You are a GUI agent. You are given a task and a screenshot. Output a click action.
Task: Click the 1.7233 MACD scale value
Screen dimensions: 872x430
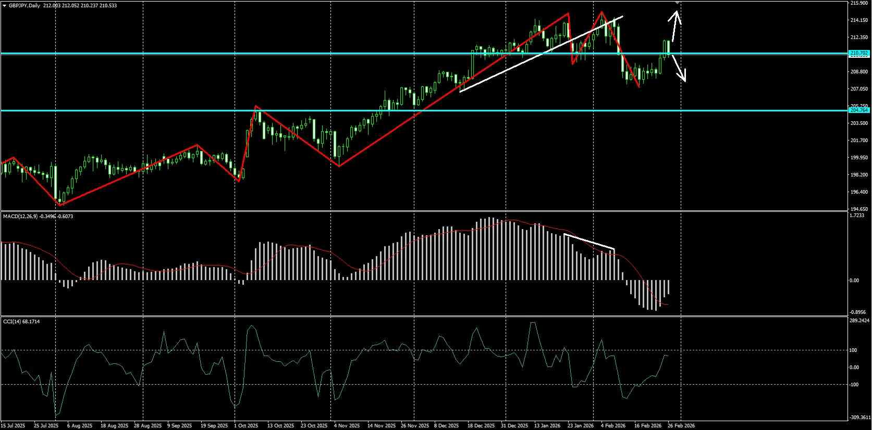click(x=857, y=215)
